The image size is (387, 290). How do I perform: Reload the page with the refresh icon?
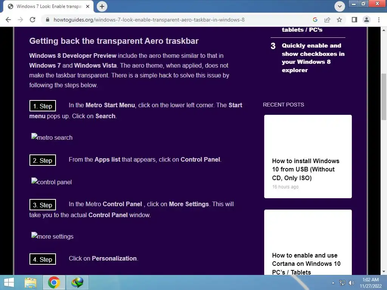coord(33,20)
